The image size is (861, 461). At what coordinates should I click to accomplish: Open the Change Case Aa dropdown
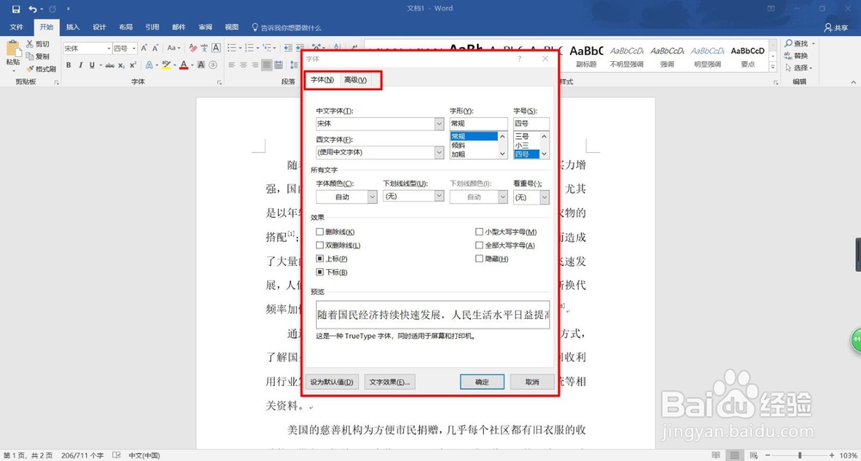[174, 48]
